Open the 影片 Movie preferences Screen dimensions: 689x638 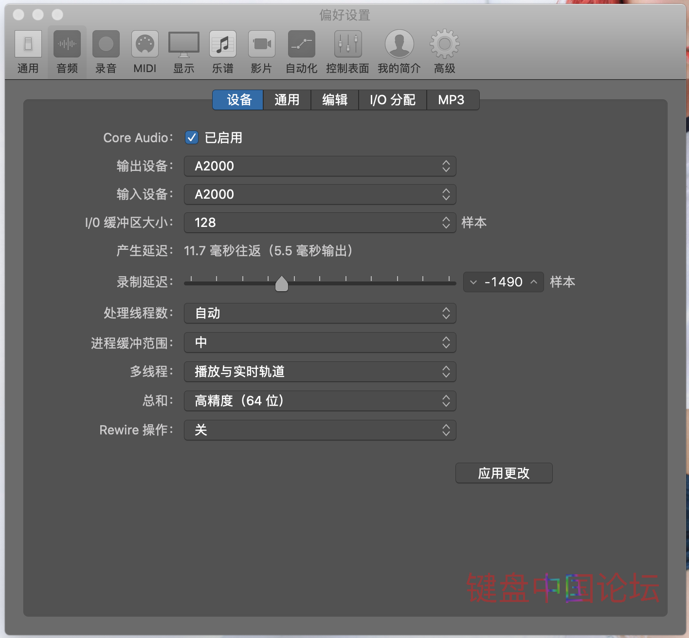pos(262,52)
